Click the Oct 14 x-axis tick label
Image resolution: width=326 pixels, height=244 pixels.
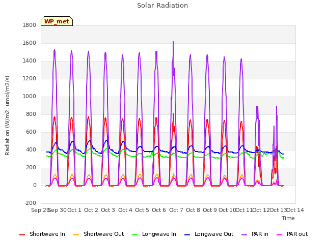[x=295, y=210]
